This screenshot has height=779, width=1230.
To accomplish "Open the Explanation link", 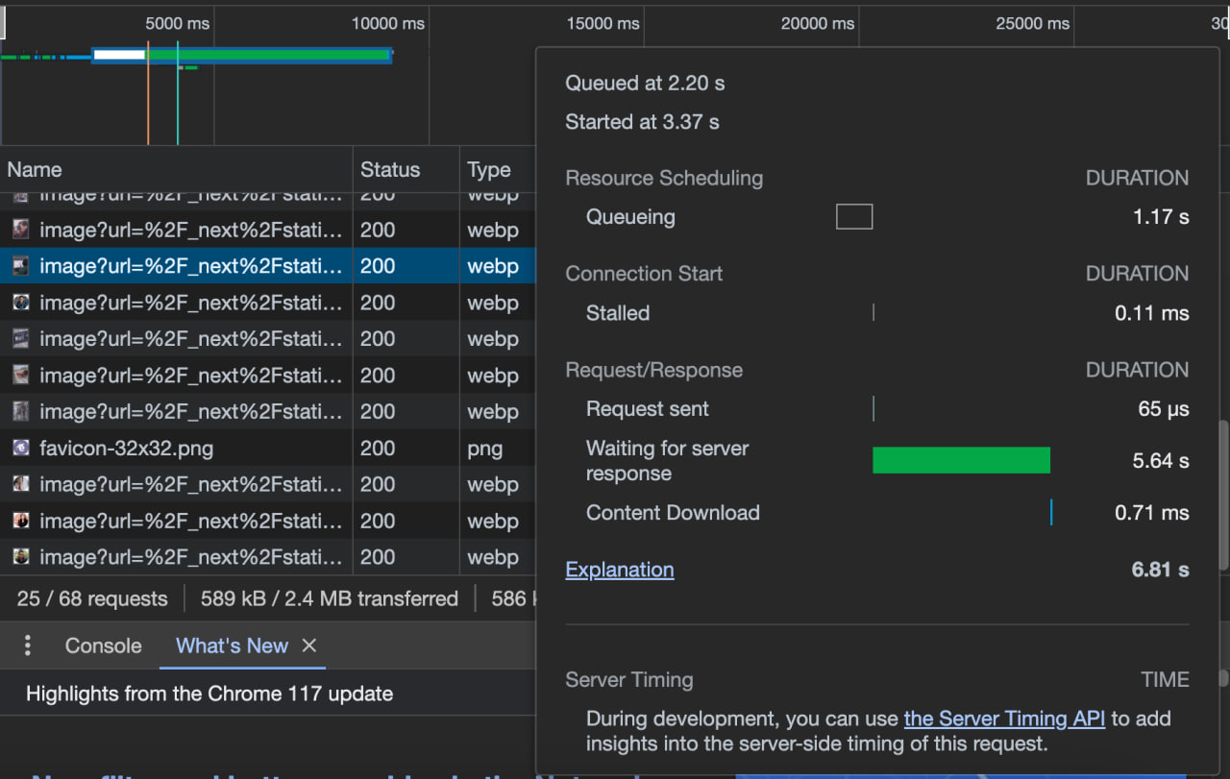I will 619,569.
